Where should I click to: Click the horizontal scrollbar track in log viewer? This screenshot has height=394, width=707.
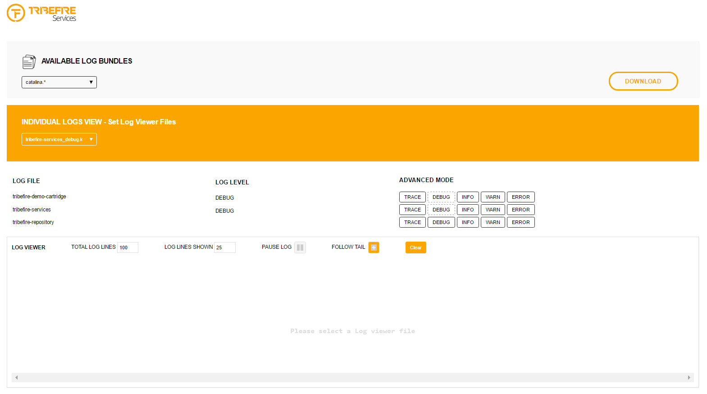pyautogui.click(x=352, y=377)
